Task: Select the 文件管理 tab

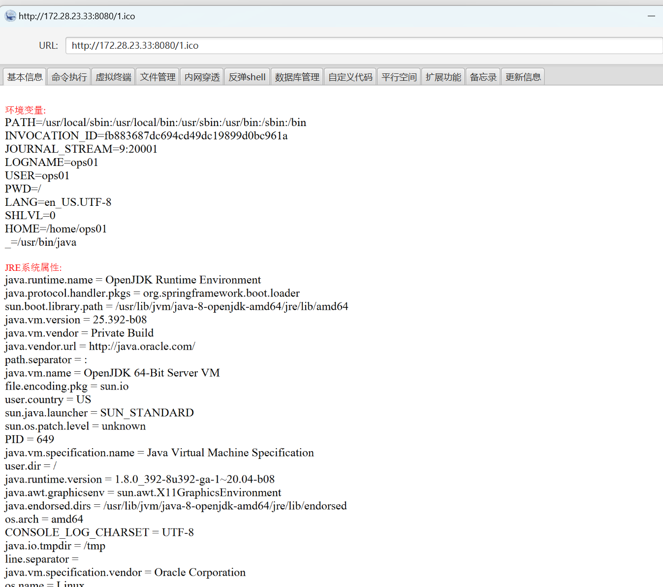Action: 158,77
